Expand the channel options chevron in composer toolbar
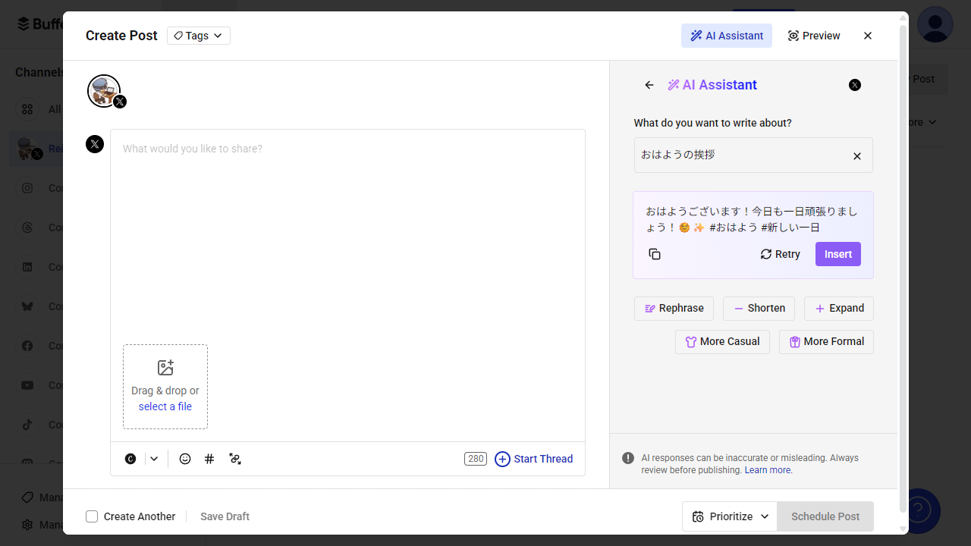The height and width of the screenshot is (546, 971). coord(153,459)
